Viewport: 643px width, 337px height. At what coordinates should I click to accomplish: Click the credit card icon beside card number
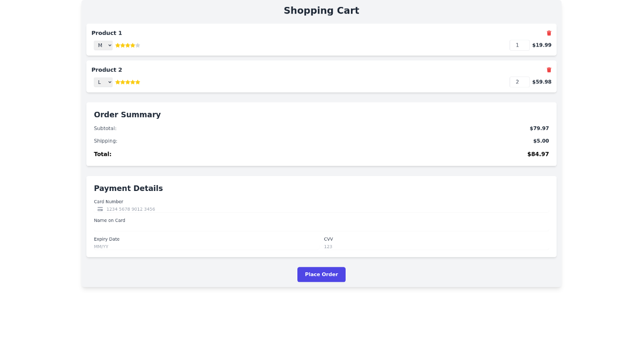(x=100, y=209)
